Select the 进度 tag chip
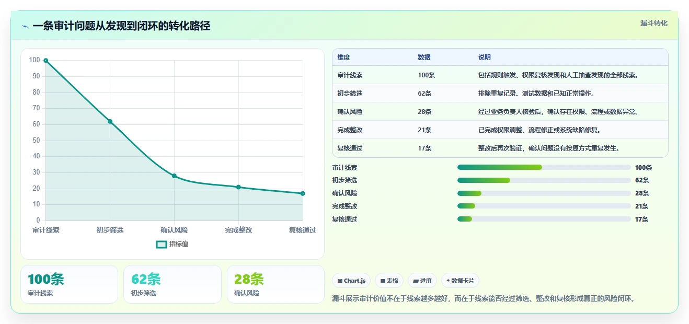This screenshot has height=324, width=689. 422,281
